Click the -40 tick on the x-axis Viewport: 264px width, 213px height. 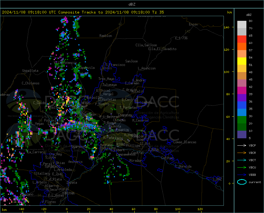pyautogui.click(x=21, y=209)
